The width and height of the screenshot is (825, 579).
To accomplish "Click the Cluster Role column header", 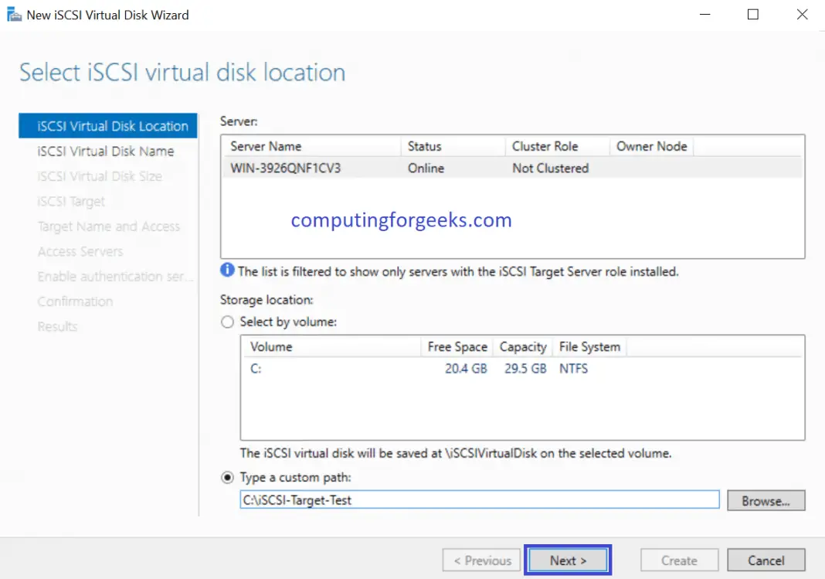I will (x=542, y=146).
